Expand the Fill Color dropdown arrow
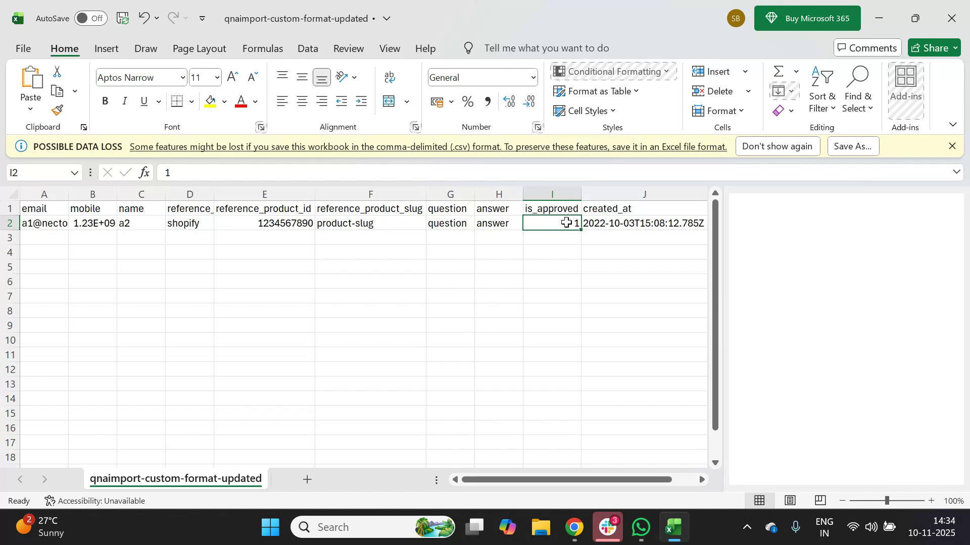 point(225,101)
